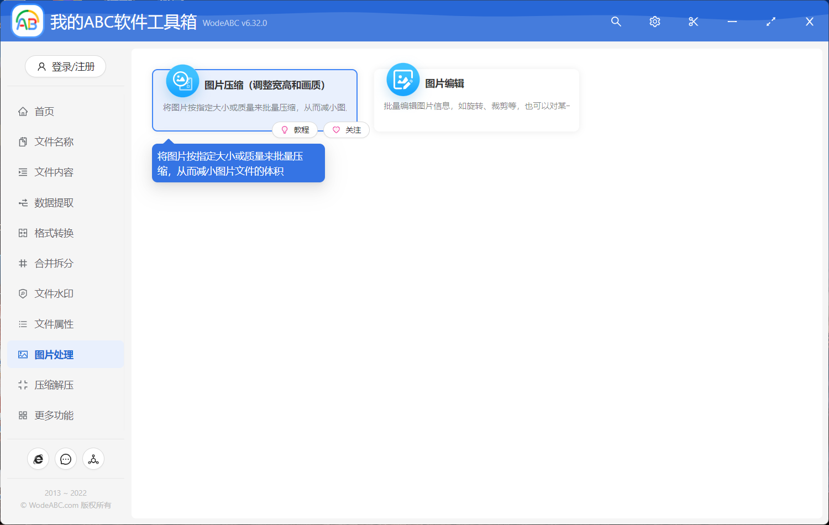Click the browser icon below the sidebar

click(x=38, y=459)
